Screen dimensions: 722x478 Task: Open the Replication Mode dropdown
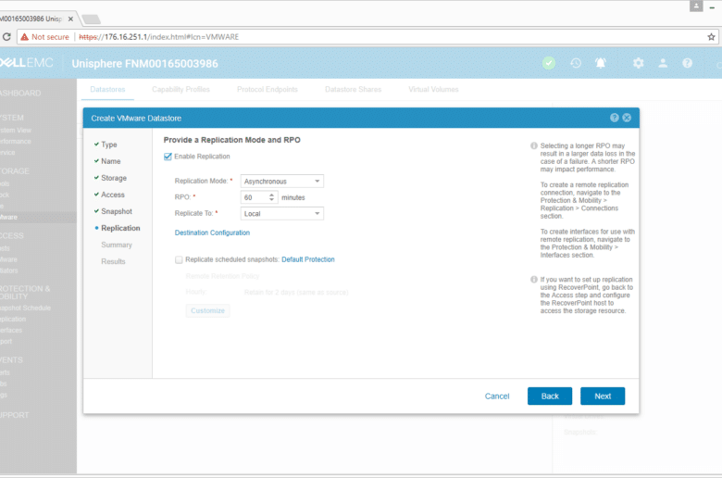pos(281,182)
